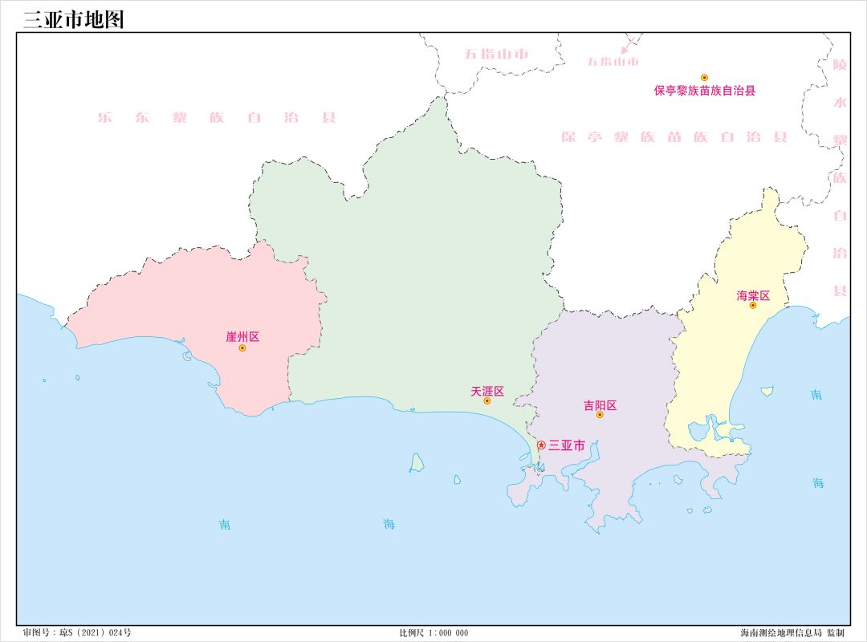Click the 崖州区 district label

[x=242, y=337]
